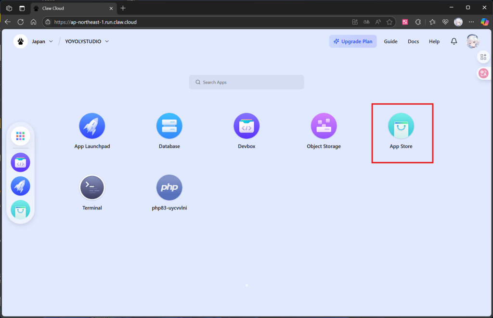Launch the Devbox app icon
493x318 pixels.
coord(246,126)
